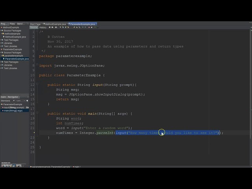Open the Start Page editor tab
The width and height of the screenshot is (252, 189).
click(x=35, y=24)
